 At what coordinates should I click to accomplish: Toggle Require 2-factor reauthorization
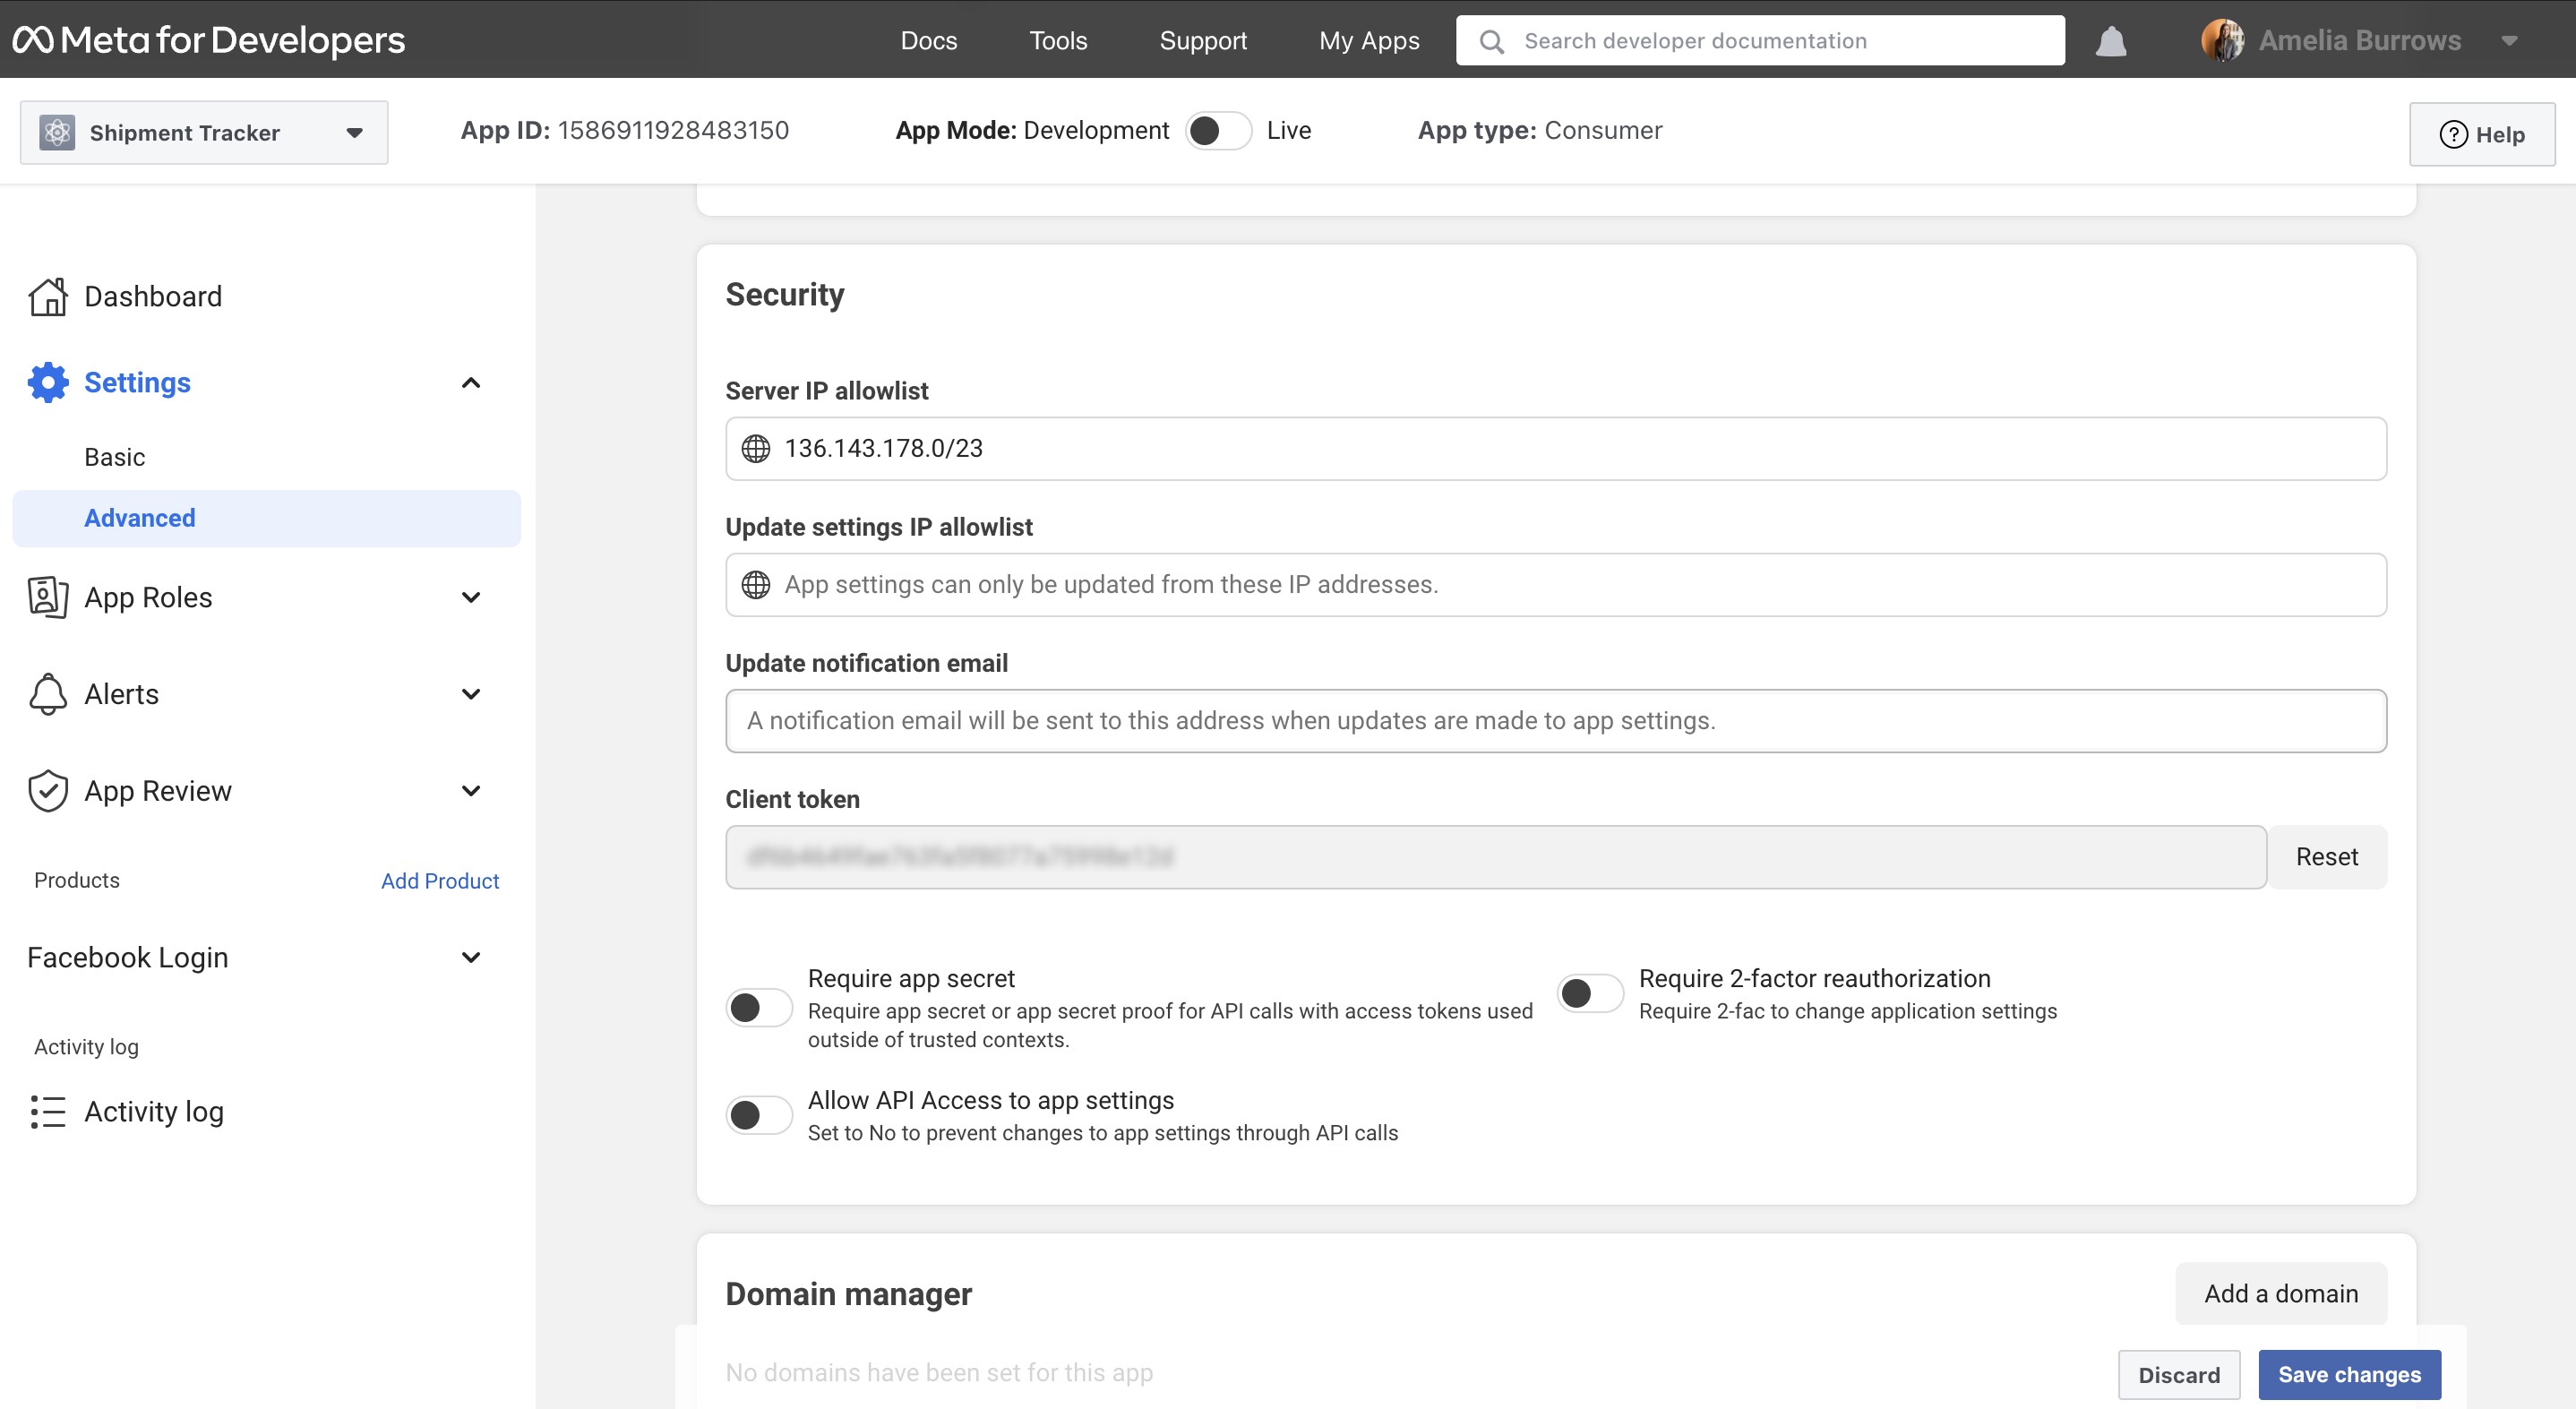[x=1588, y=992]
